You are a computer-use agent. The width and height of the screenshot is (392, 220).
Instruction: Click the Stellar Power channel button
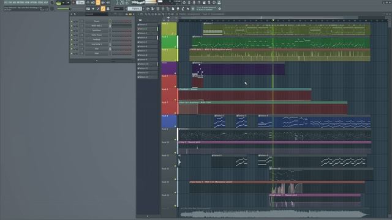(97, 35)
